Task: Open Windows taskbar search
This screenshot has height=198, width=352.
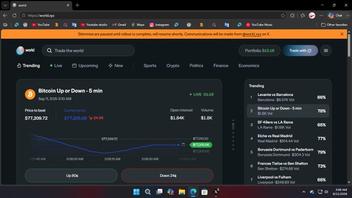Action: [148, 192]
